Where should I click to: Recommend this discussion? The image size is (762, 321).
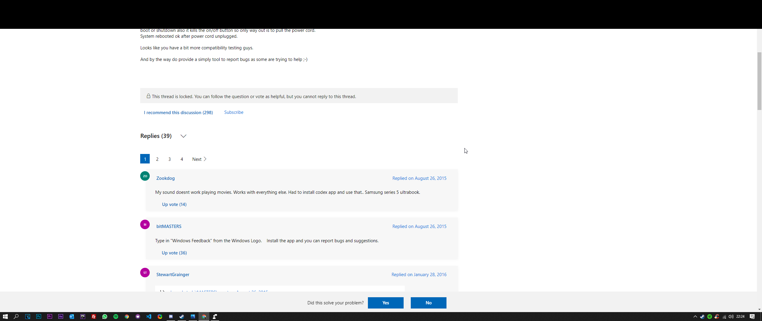coord(178,113)
